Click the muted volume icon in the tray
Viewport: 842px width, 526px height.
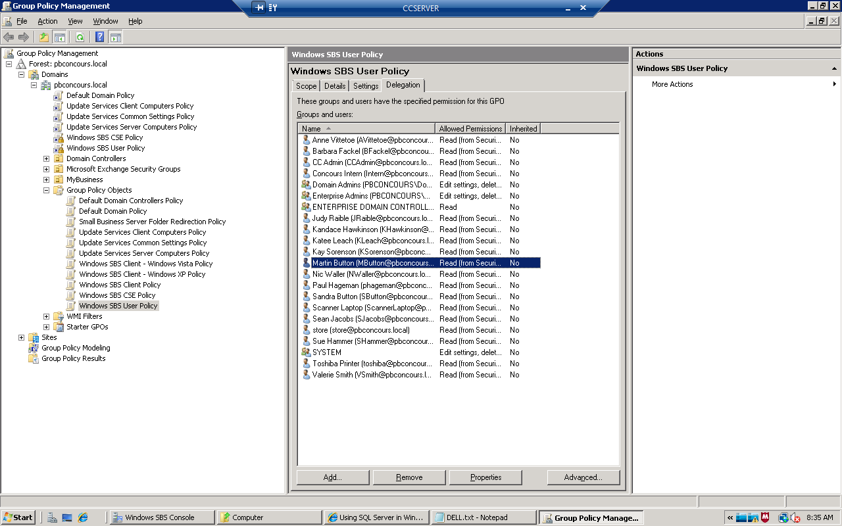(794, 518)
